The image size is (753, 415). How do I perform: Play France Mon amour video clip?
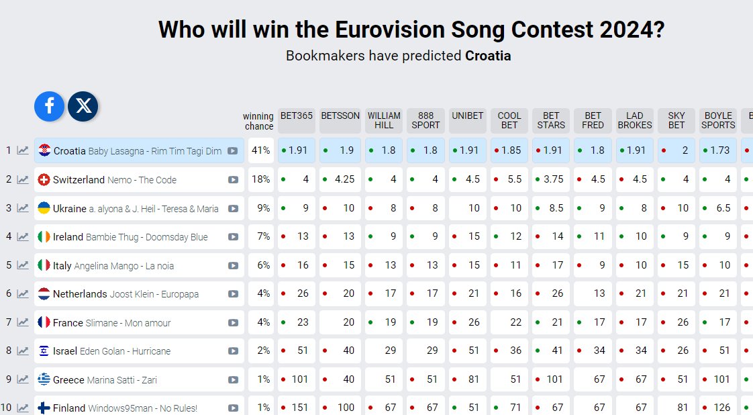(233, 323)
